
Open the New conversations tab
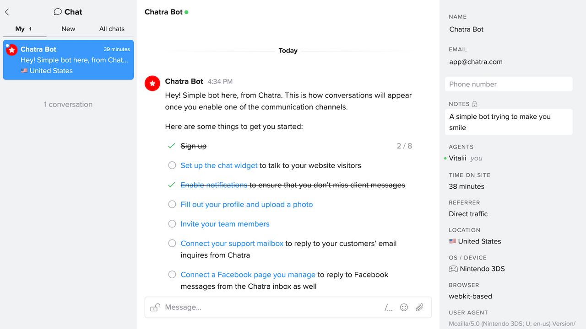[x=68, y=28]
